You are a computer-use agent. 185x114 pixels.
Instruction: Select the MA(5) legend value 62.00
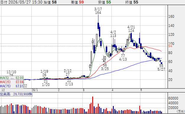20,78
